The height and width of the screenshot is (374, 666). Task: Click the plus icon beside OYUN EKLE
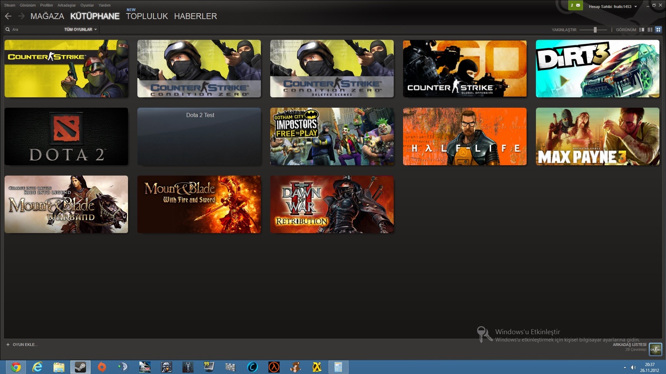(x=8, y=345)
